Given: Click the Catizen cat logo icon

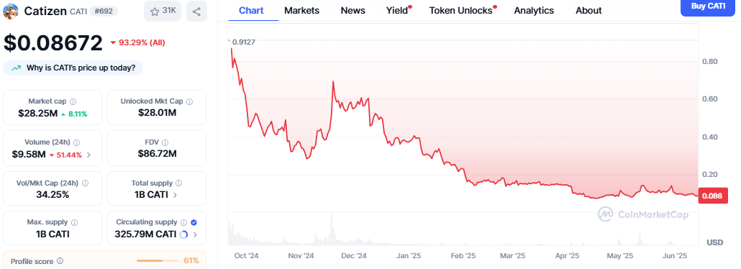Looking at the screenshot, I should [x=10, y=11].
